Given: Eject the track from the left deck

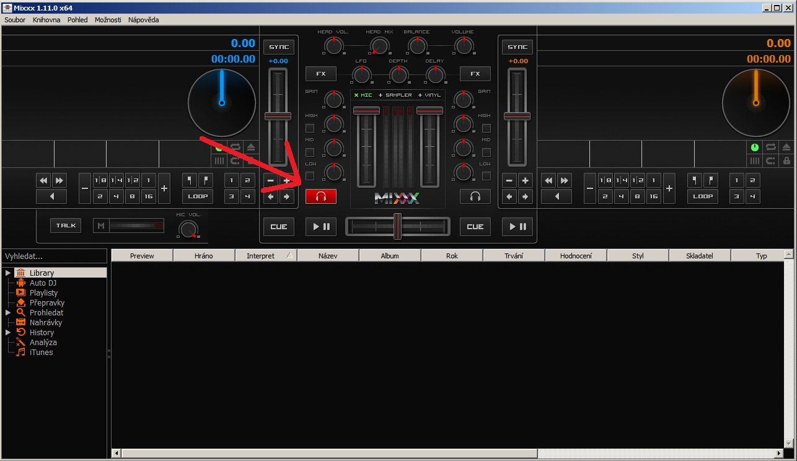Looking at the screenshot, I should click(x=251, y=147).
